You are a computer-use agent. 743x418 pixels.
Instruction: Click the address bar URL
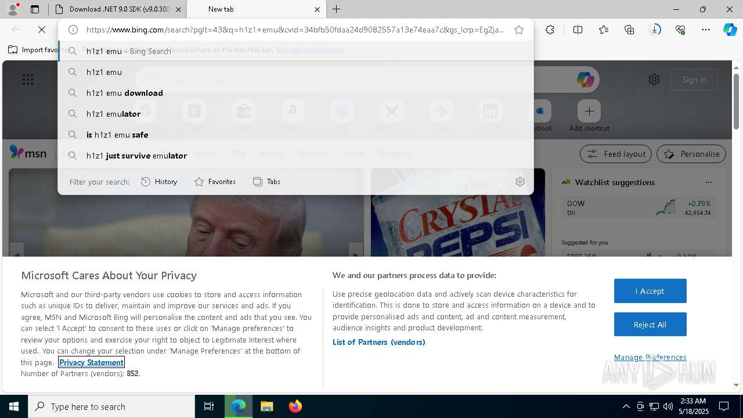click(295, 30)
